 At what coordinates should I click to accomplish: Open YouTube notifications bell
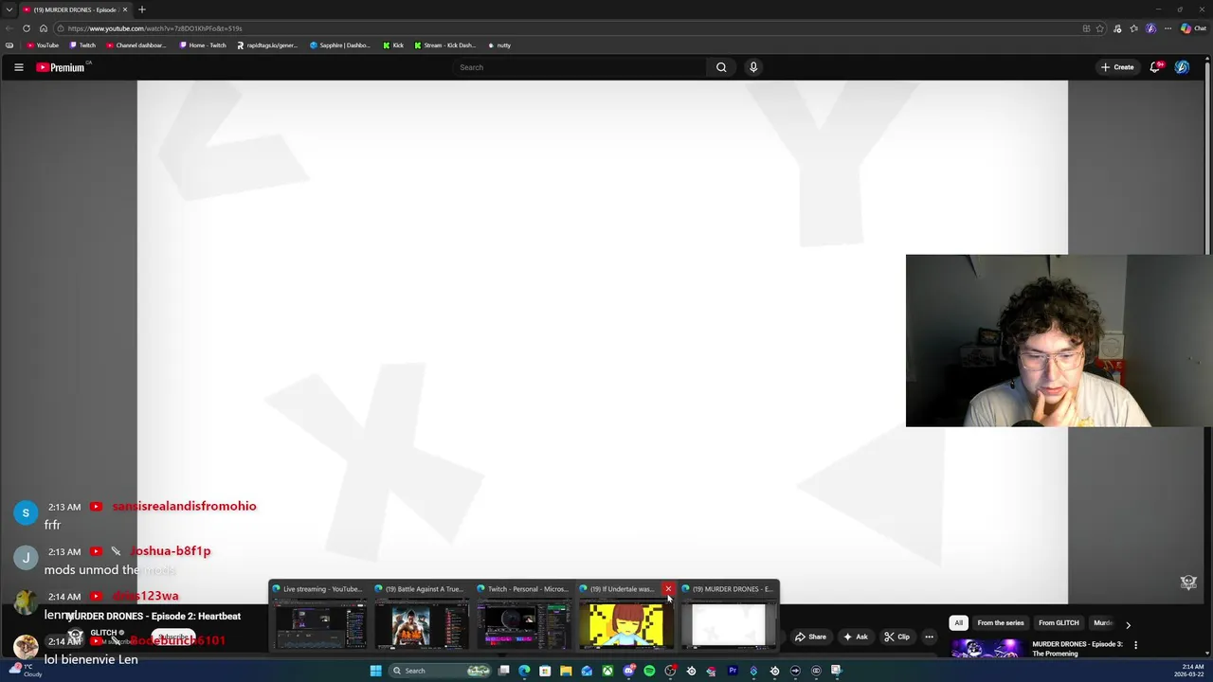[1154, 67]
